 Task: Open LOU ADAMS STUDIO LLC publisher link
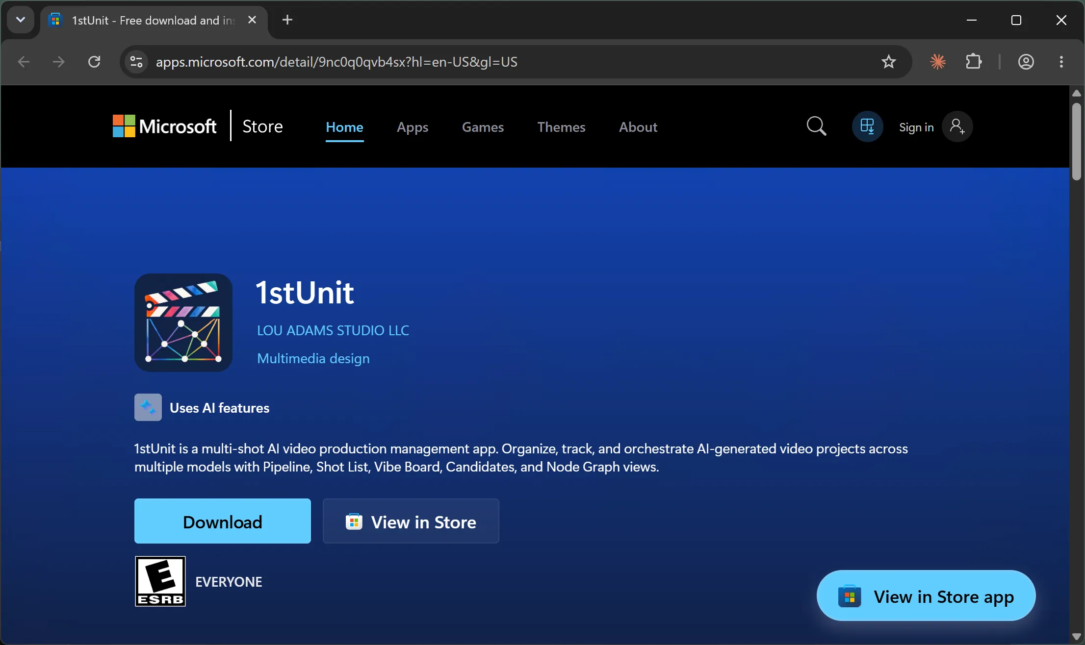coord(333,330)
